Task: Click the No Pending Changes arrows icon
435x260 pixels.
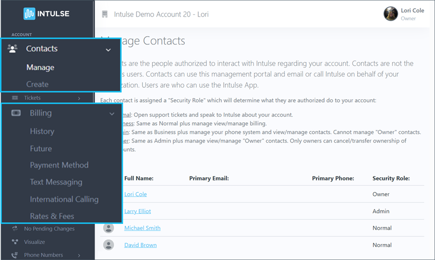Action: pos(15,229)
